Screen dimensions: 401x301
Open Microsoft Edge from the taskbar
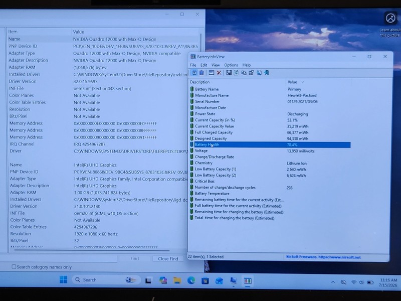point(191,281)
